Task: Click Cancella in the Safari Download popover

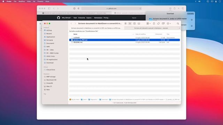Action: (x=190, y=14)
